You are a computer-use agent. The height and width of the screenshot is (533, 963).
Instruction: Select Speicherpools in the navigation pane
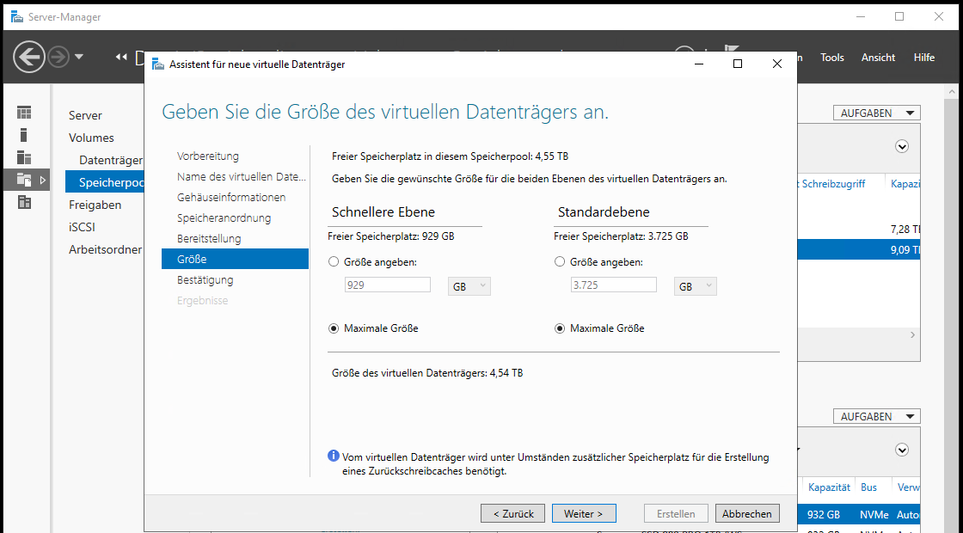[104, 182]
